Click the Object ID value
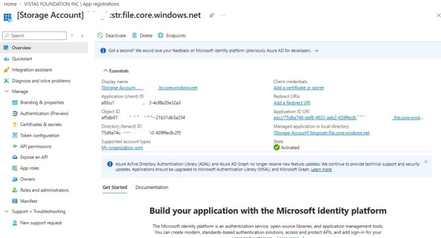441x238 pixels. [143, 118]
